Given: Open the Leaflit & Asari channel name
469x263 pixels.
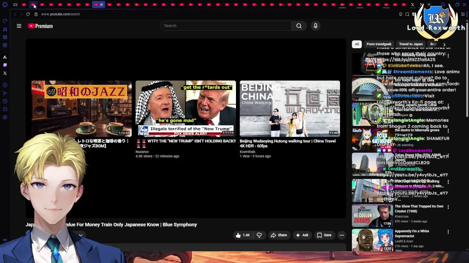Looking at the screenshot, I should 405,241.
